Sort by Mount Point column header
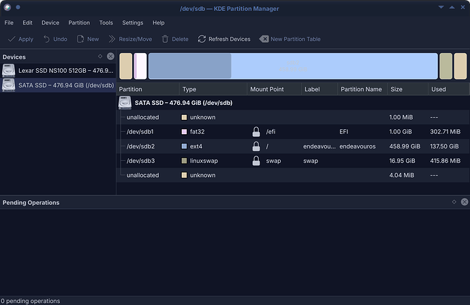Viewport: 470px width, 305px height. pyautogui.click(x=275, y=89)
